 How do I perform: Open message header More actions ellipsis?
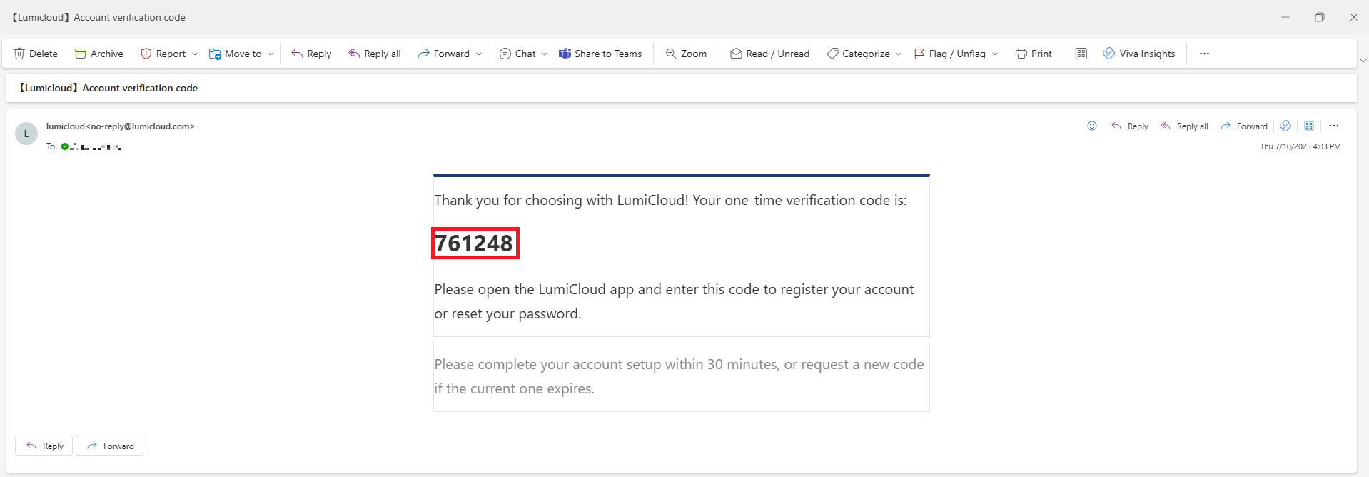[1333, 126]
